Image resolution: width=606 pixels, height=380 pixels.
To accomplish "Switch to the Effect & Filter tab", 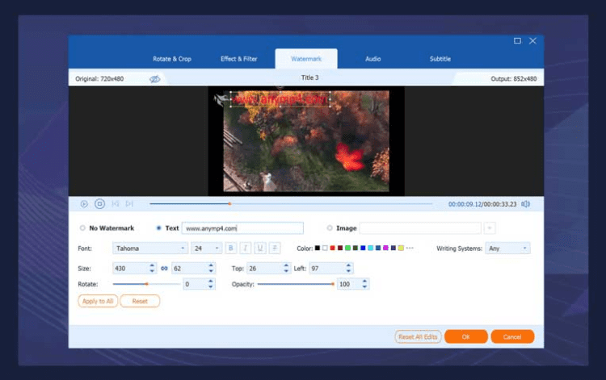I will click(239, 59).
